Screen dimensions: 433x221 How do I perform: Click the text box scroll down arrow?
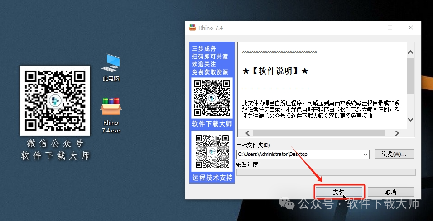pos(410,119)
